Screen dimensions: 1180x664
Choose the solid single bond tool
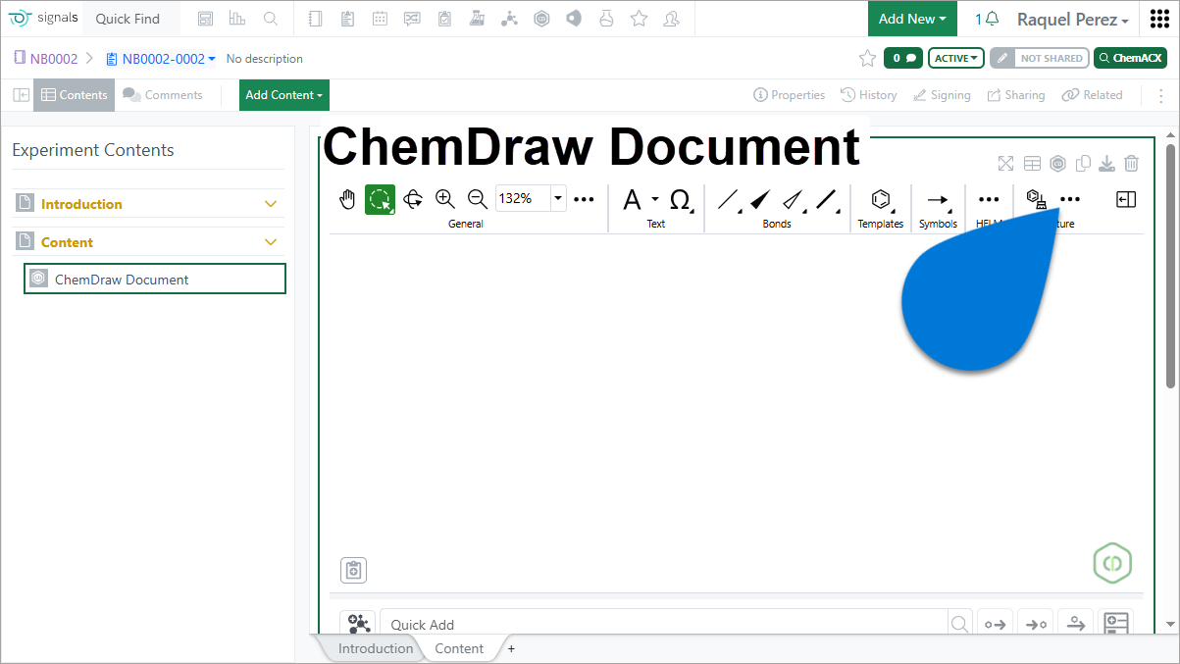click(x=728, y=200)
